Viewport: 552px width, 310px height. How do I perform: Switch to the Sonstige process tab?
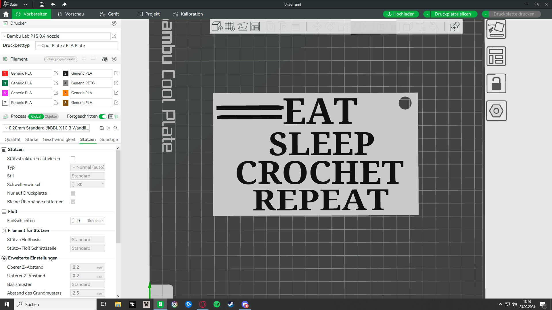(109, 139)
